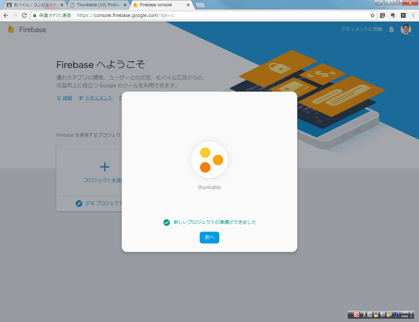
Task: Close the Firebase console tab
Action: 188,5
